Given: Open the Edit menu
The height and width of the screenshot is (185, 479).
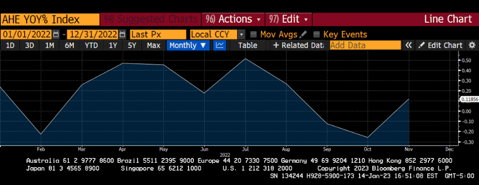Looking at the screenshot, I should click(x=289, y=19).
